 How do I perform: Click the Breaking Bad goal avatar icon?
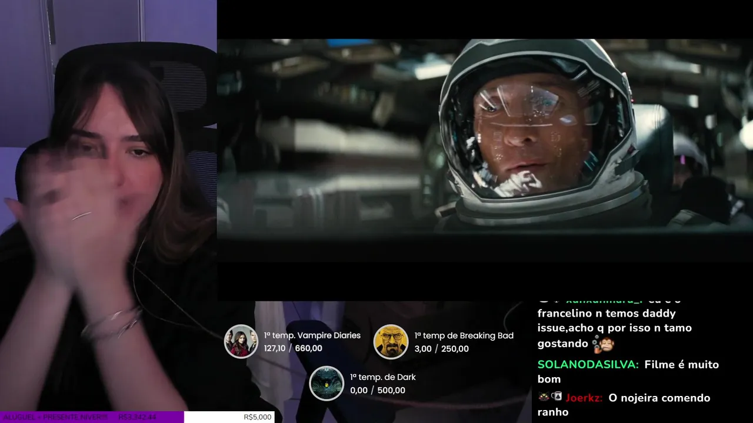pyautogui.click(x=391, y=341)
